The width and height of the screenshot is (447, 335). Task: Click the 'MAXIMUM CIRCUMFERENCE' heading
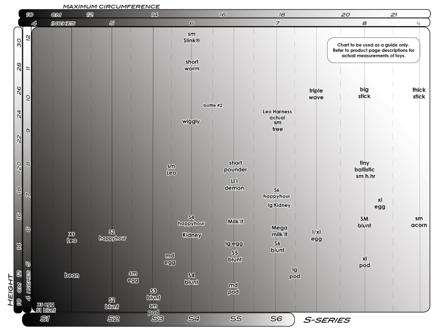(111, 7)
